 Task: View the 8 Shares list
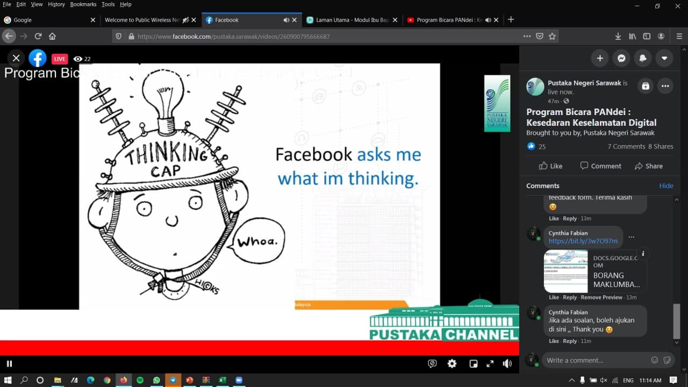coord(661,146)
